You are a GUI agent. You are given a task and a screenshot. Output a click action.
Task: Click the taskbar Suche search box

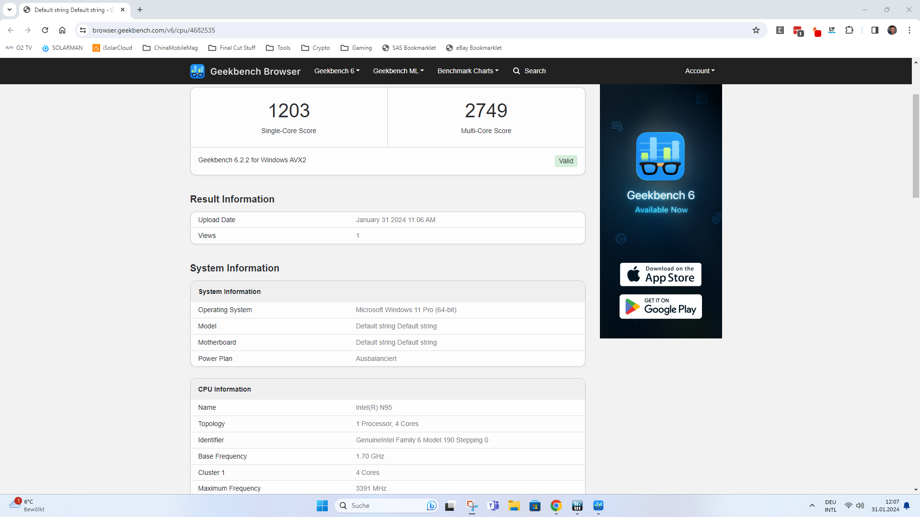pos(387,506)
